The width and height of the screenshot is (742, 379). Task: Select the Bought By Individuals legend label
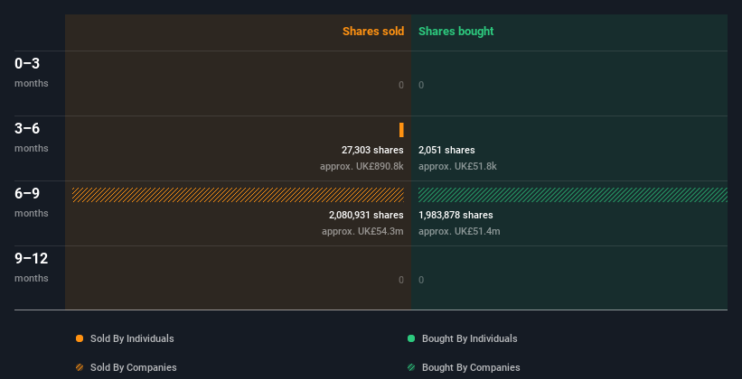pos(469,338)
